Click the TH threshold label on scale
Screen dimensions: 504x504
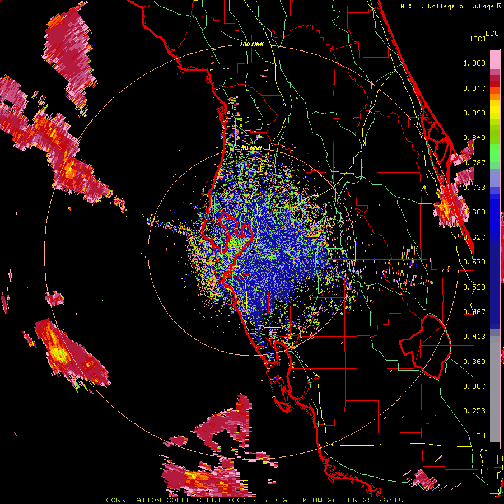481,436
